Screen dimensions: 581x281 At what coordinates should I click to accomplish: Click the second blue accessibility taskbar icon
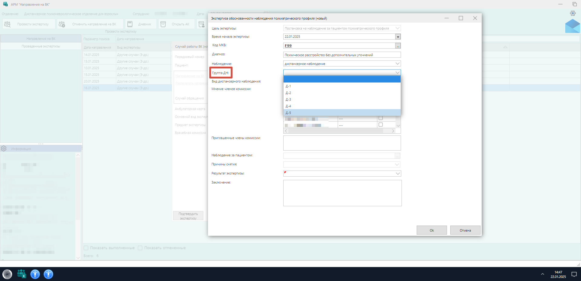(48, 274)
